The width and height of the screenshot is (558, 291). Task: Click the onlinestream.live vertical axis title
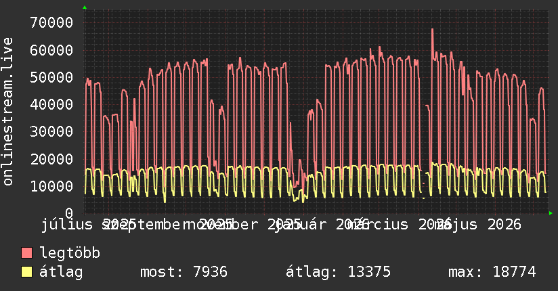(7, 112)
